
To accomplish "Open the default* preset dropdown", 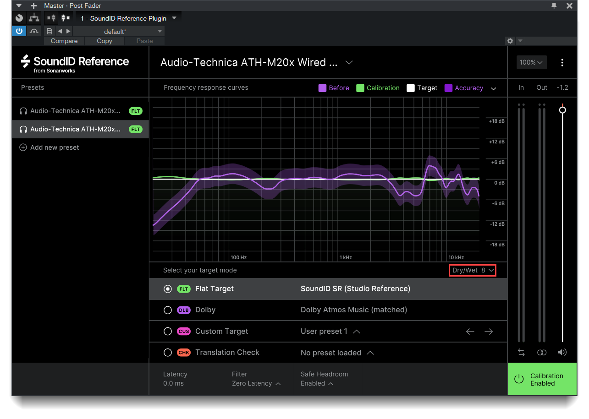I will coord(118,31).
